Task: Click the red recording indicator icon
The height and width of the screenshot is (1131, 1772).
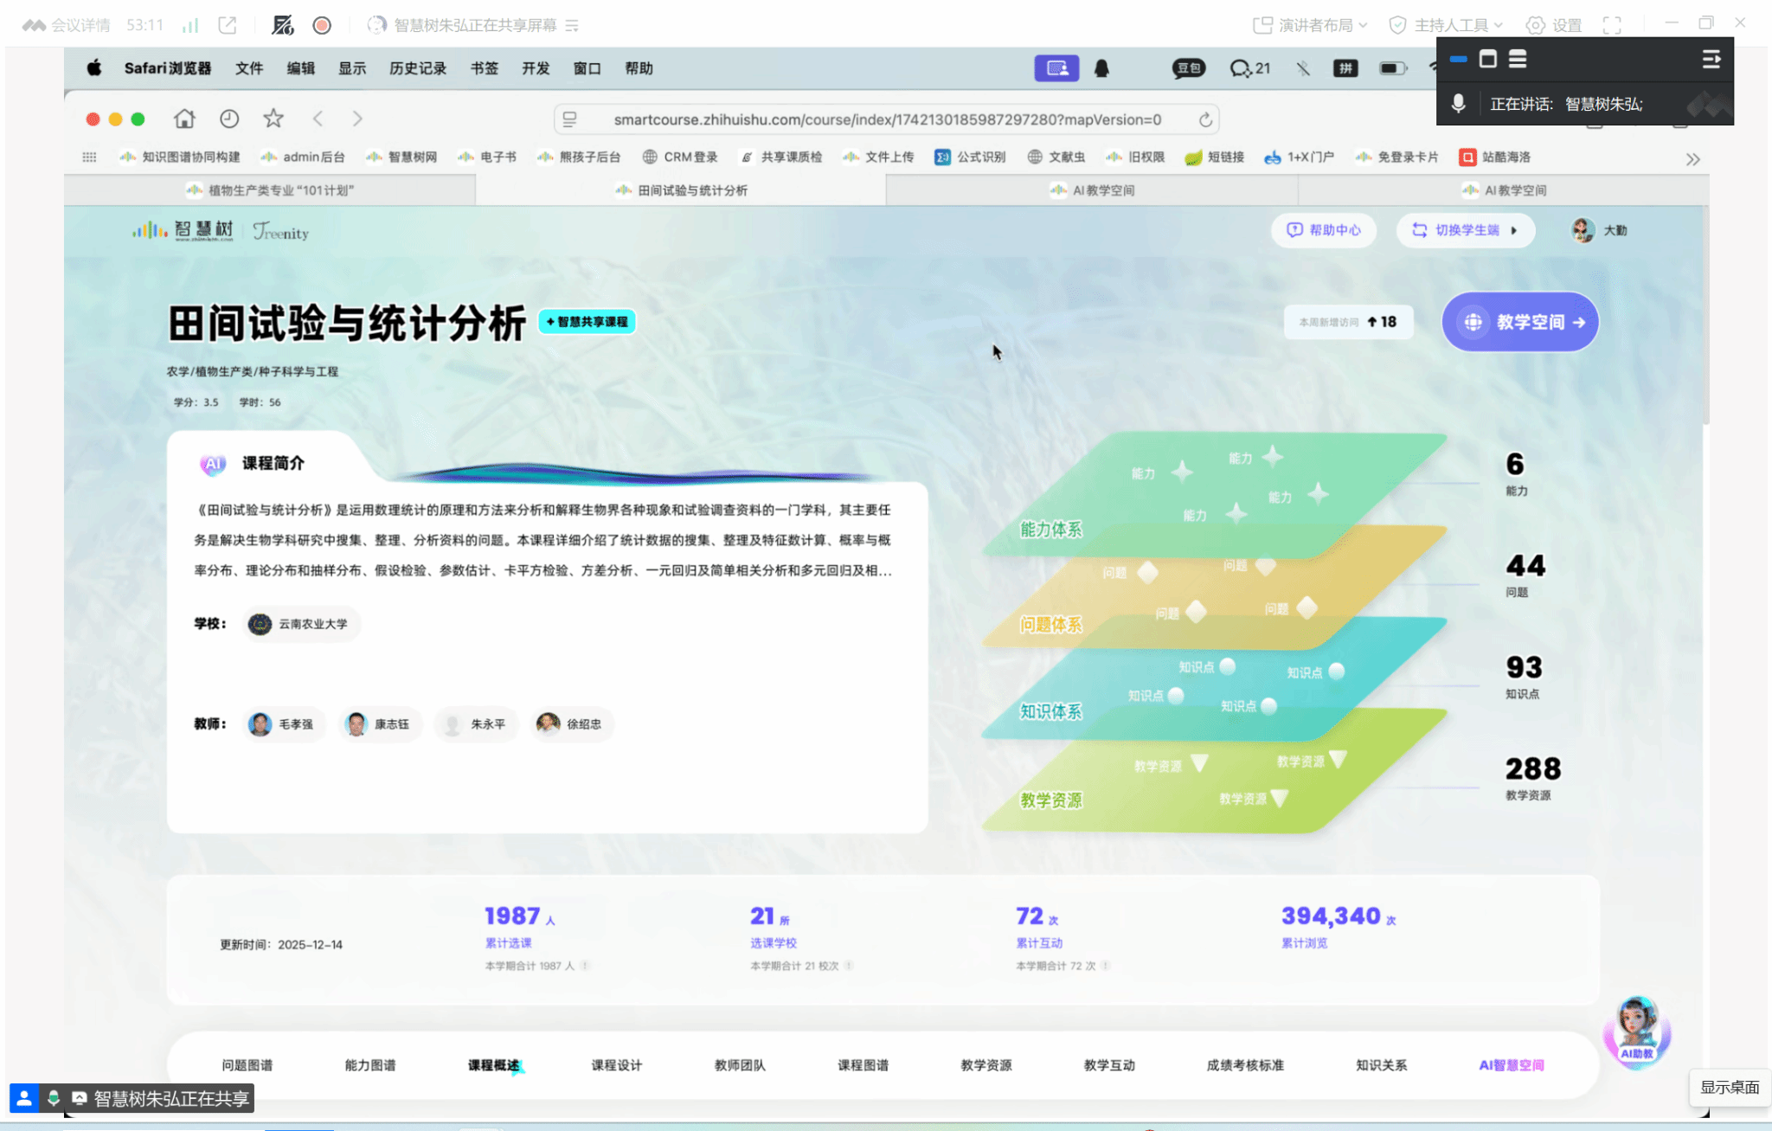Action: (x=322, y=25)
